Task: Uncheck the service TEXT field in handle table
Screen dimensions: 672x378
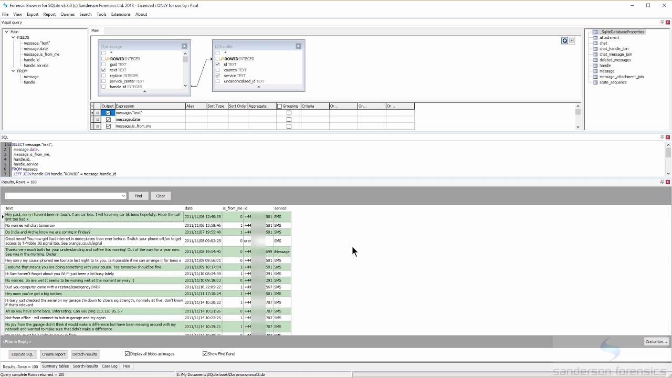Action: pos(217,76)
